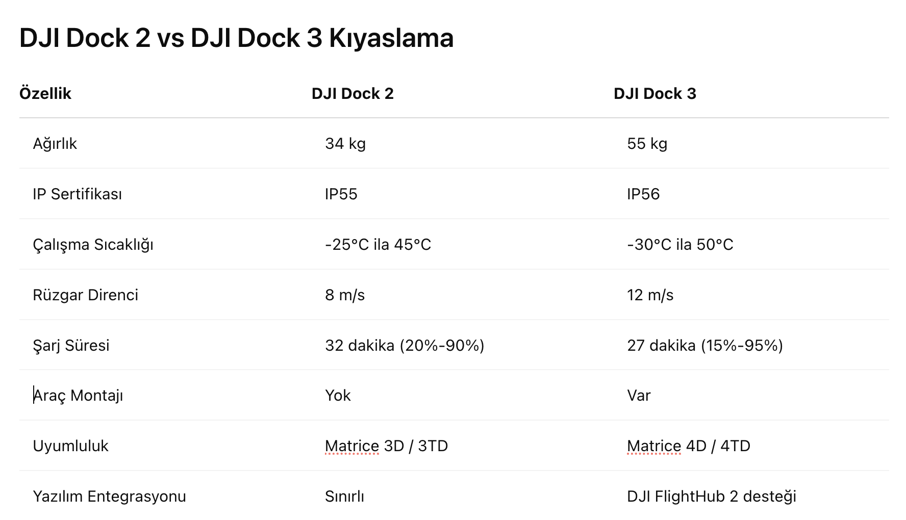906x520 pixels.
Task: Click the 'IP Sertifikası' row label
Action: 77,194
